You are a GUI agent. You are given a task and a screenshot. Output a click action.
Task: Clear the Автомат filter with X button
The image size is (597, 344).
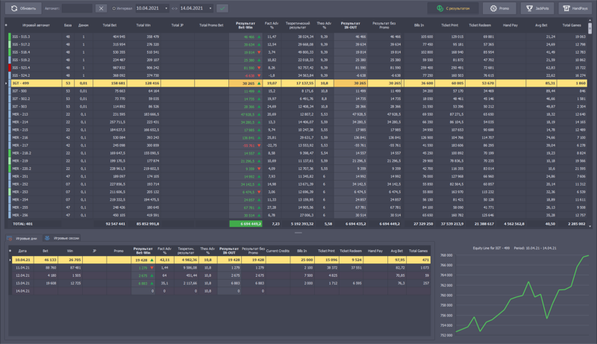coord(101,8)
